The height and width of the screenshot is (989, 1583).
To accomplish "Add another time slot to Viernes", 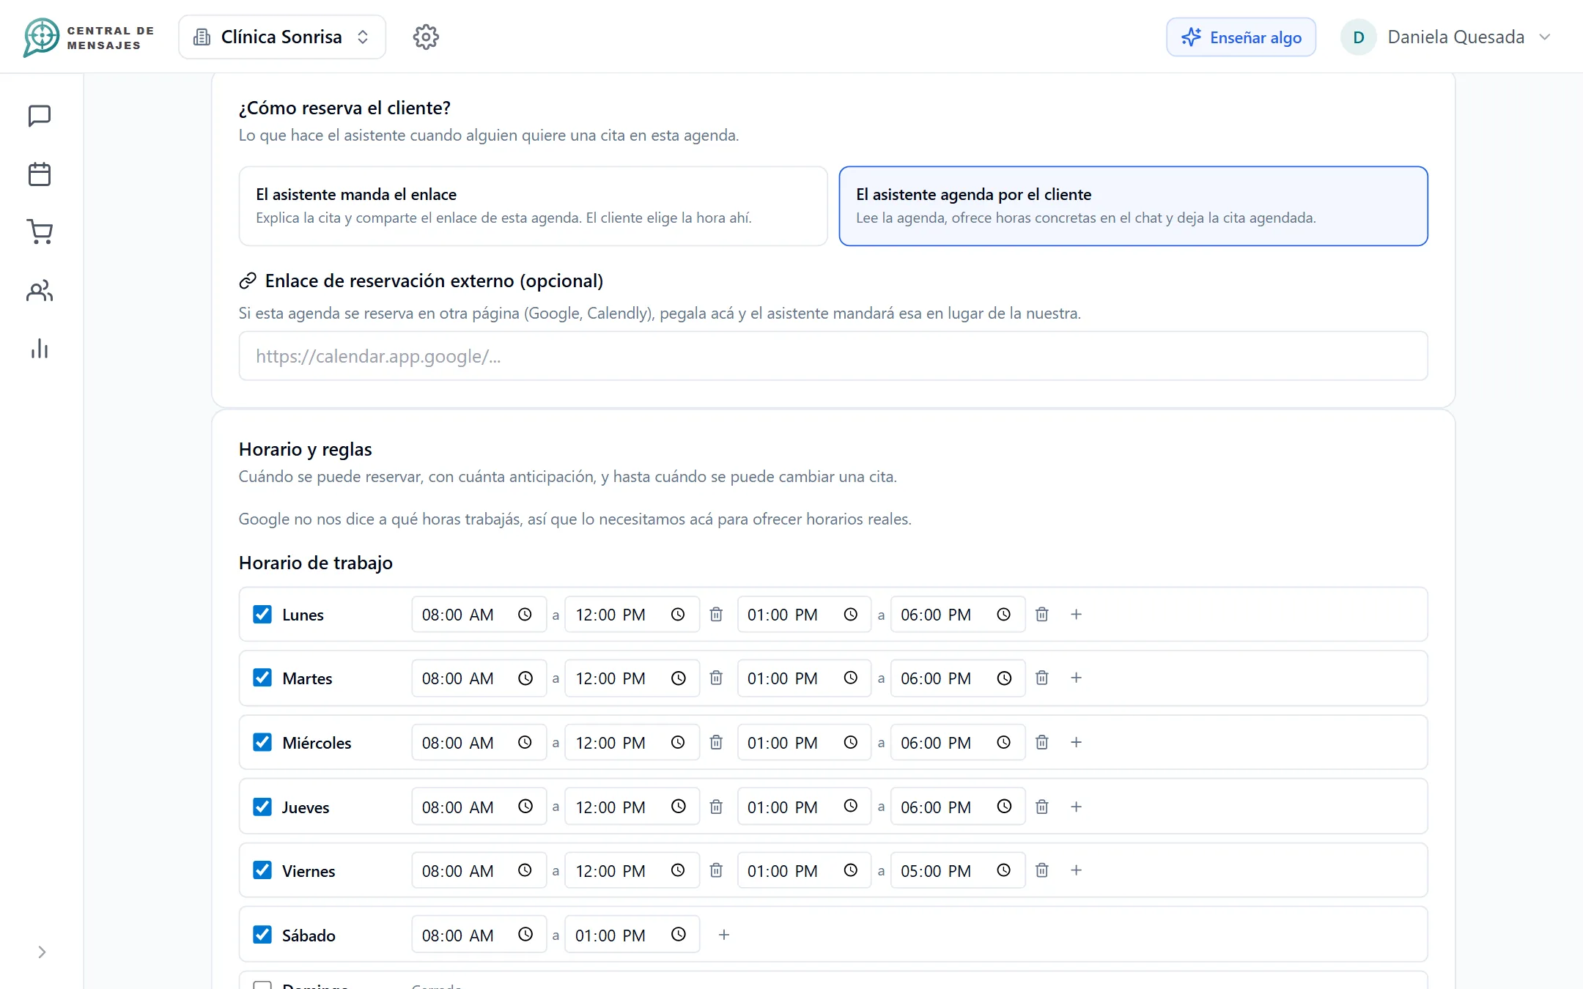I will tap(1076, 870).
